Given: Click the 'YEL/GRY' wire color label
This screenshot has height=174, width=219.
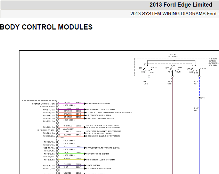Looking at the screenshot, I should click(67, 158).
